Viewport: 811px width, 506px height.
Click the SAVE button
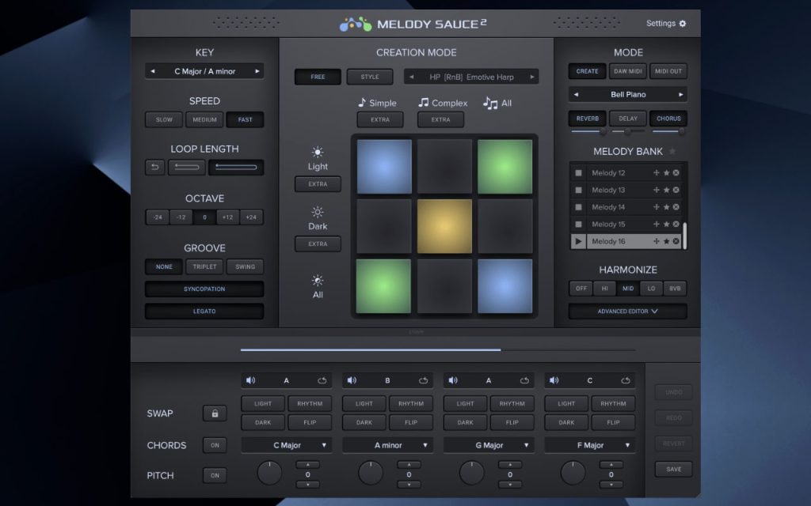click(x=673, y=470)
